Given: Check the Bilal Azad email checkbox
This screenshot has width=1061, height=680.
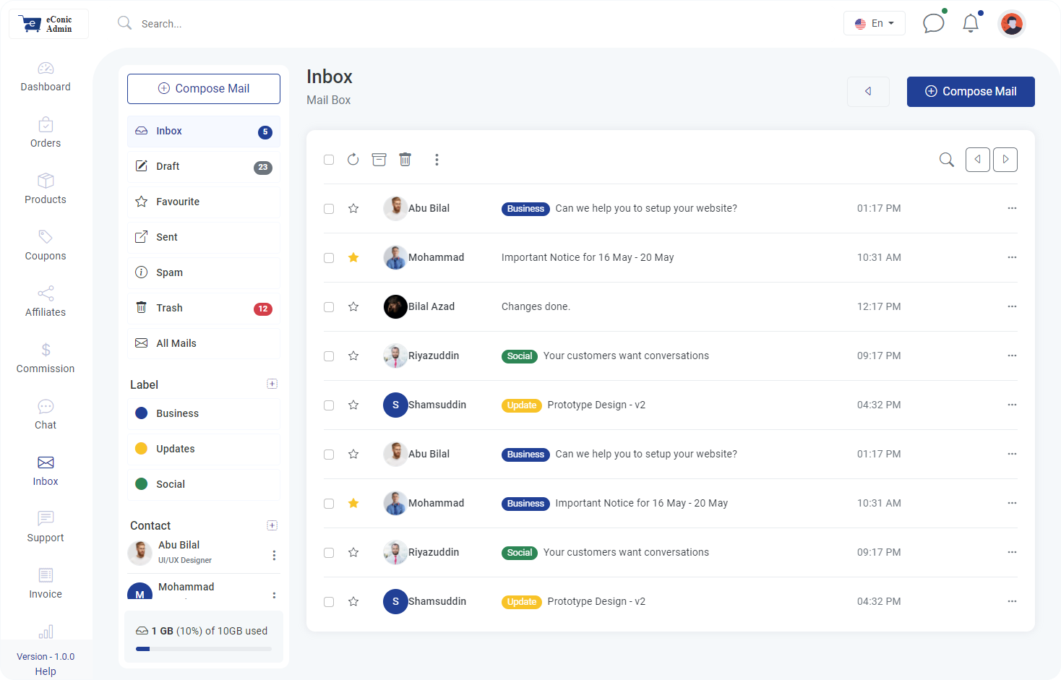Looking at the screenshot, I should click(x=329, y=307).
